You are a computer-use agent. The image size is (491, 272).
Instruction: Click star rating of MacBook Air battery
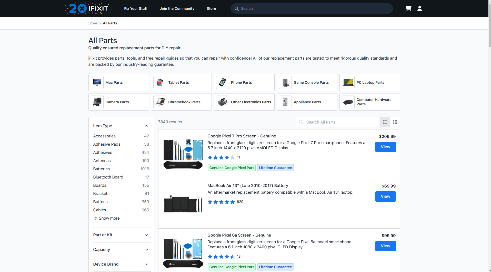pyautogui.click(x=221, y=202)
